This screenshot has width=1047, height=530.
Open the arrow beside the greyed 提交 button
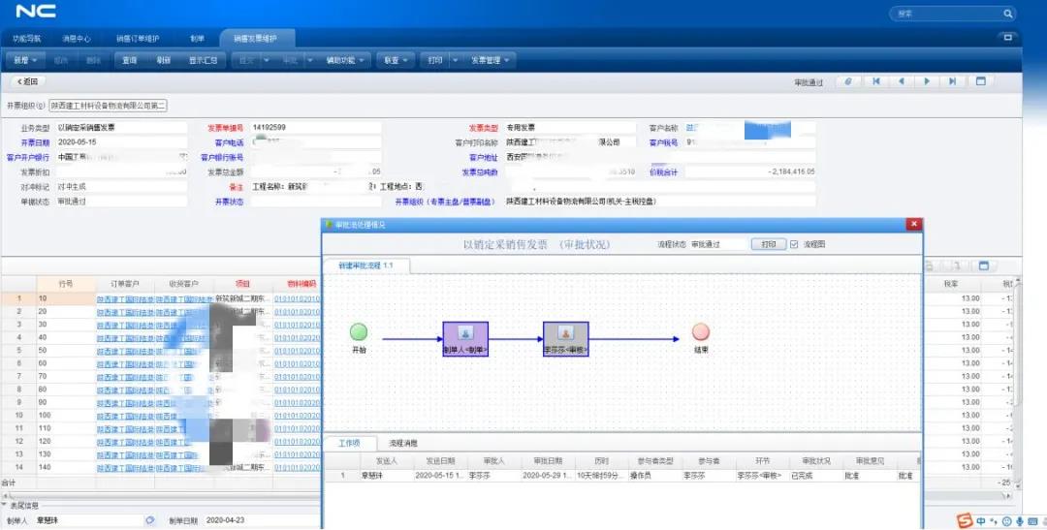point(267,60)
